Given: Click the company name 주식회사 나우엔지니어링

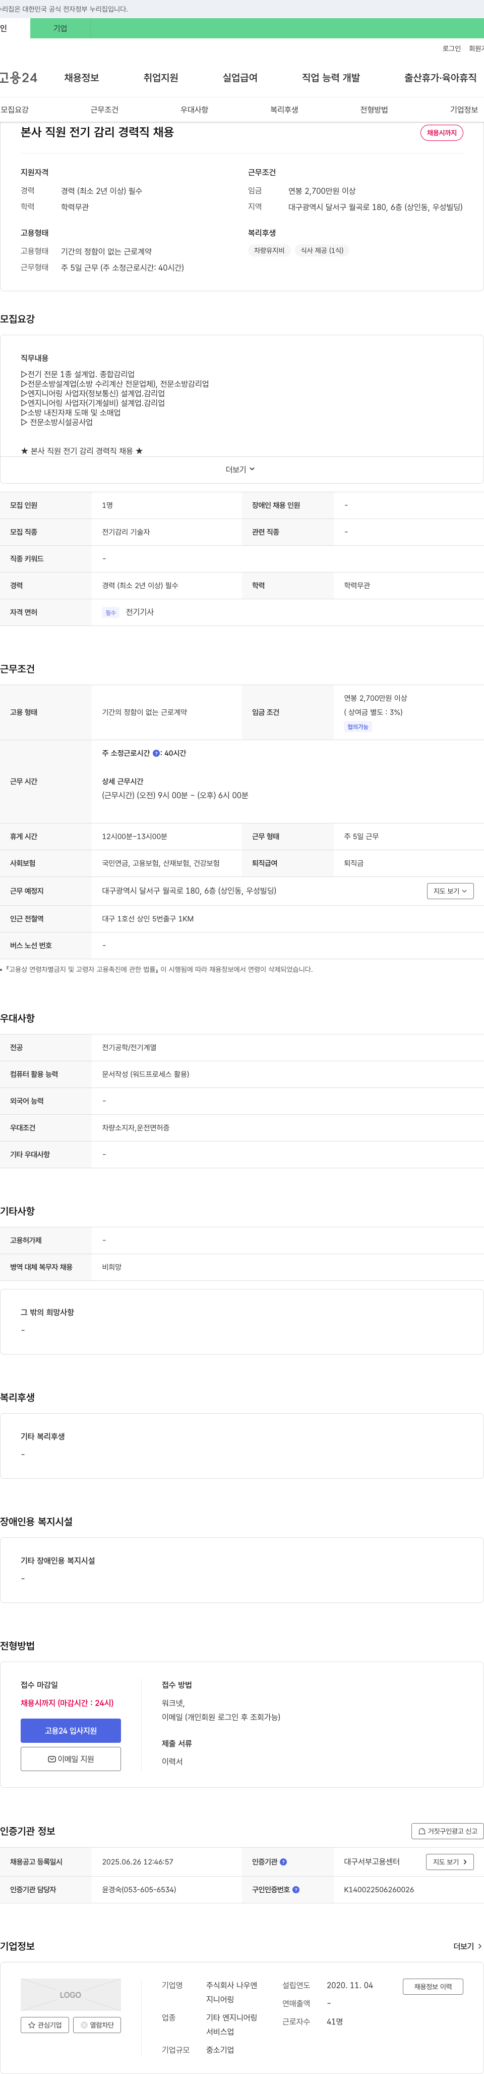Looking at the screenshot, I should pos(231,1993).
